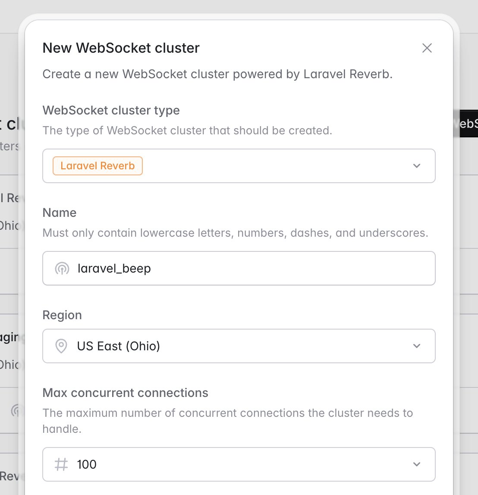Close the New WebSocket cluster dialog
This screenshot has height=495, width=478.
click(427, 48)
